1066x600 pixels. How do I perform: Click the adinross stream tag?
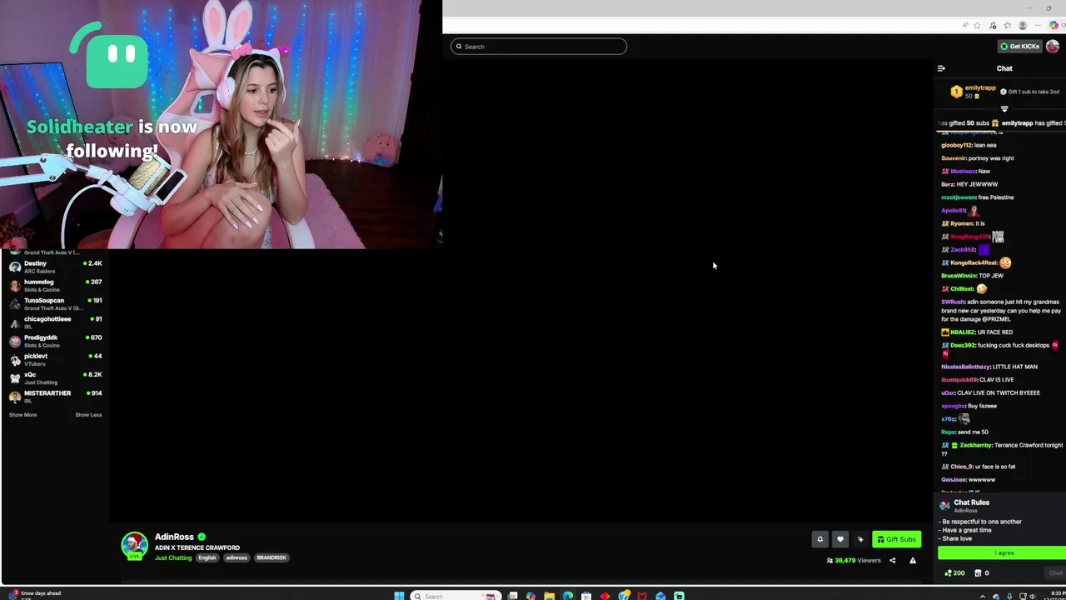tap(237, 557)
